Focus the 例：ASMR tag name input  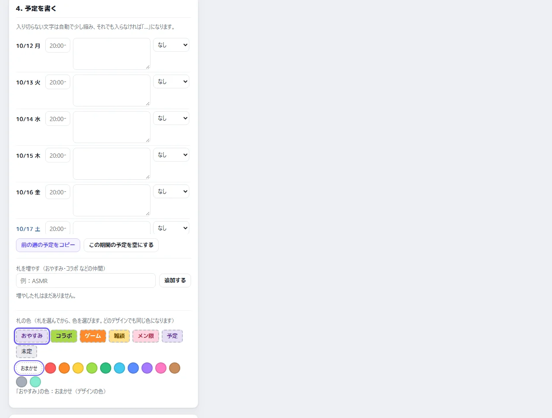coord(86,281)
